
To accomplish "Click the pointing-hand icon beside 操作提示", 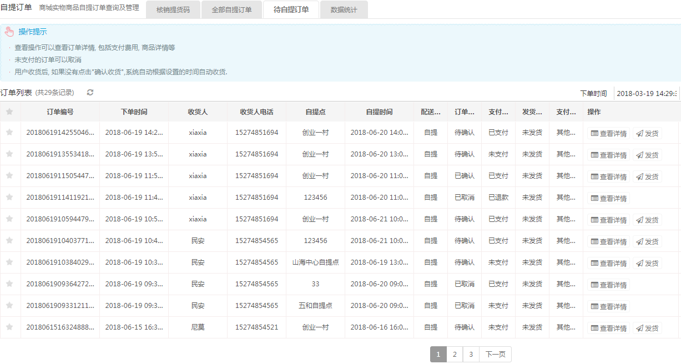I will [9, 31].
